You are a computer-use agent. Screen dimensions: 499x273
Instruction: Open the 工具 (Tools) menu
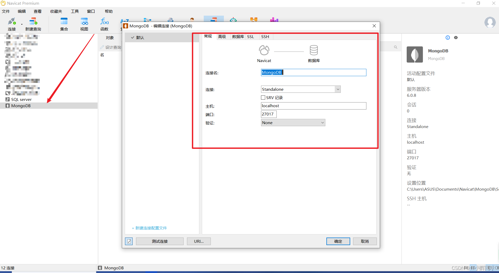click(75, 11)
